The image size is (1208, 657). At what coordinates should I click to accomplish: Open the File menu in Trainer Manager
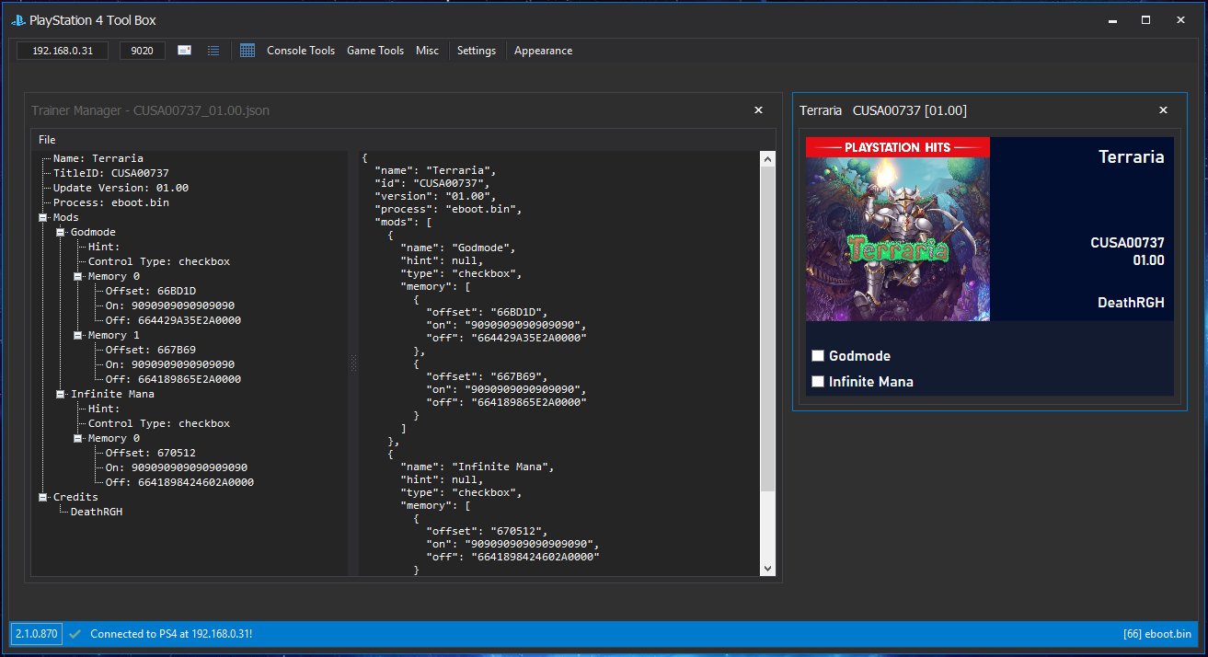tap(47, 140)
